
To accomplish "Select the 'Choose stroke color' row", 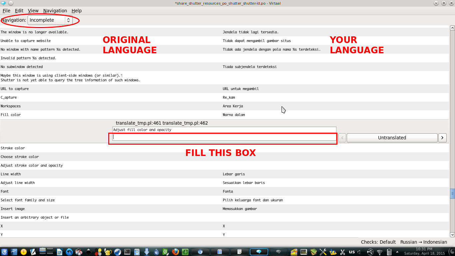I will (x=225, y=157).
